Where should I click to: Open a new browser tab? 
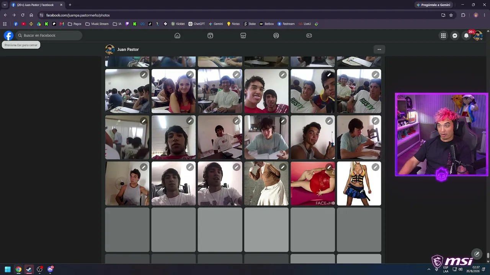click(x=70, y=5)
